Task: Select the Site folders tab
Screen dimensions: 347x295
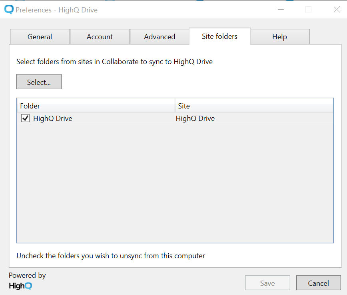Action: (x=220, y=36)
